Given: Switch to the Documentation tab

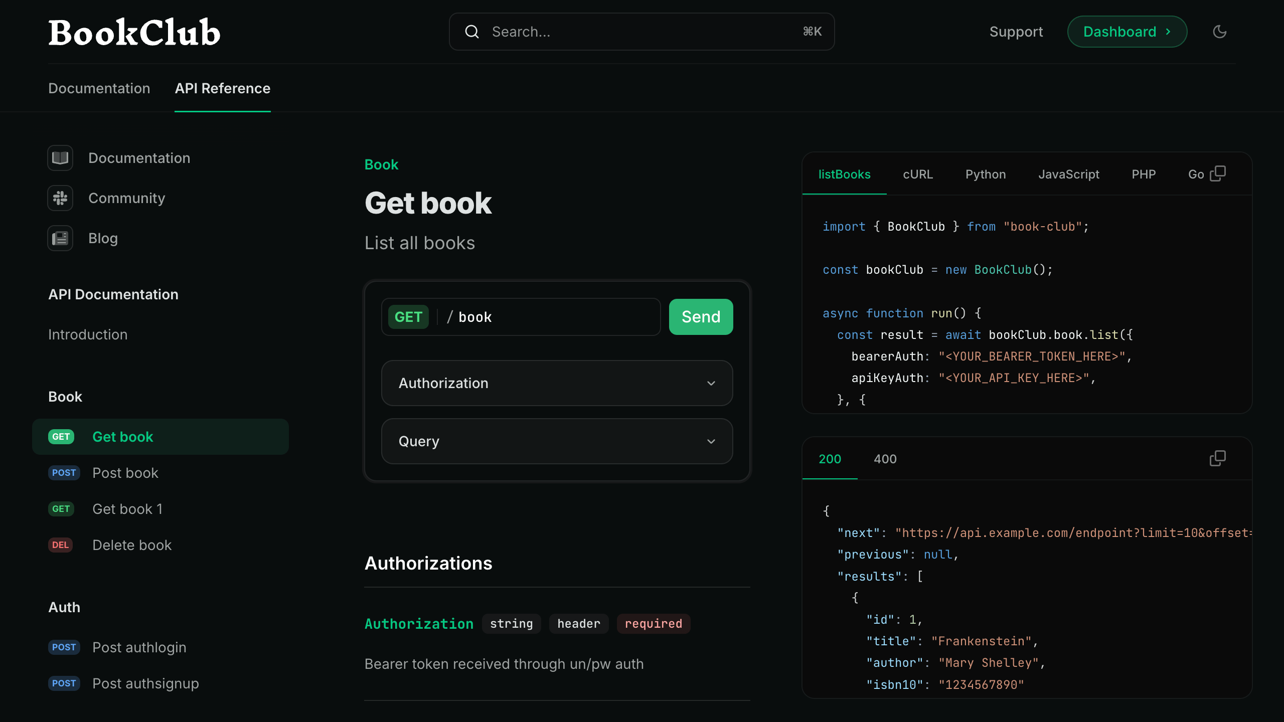Looking at the screenshot, I should click(99, 88).
